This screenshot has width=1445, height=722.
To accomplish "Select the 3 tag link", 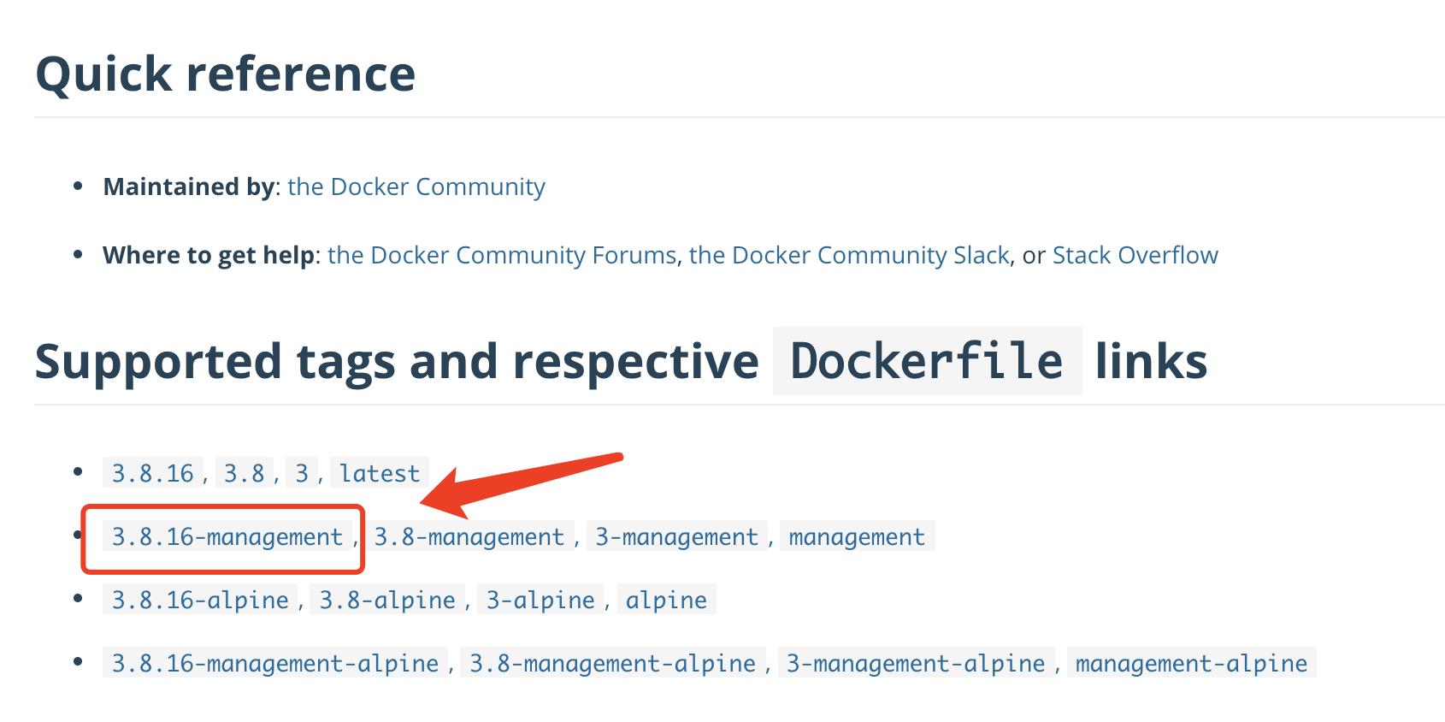I will tap(302, 473).
